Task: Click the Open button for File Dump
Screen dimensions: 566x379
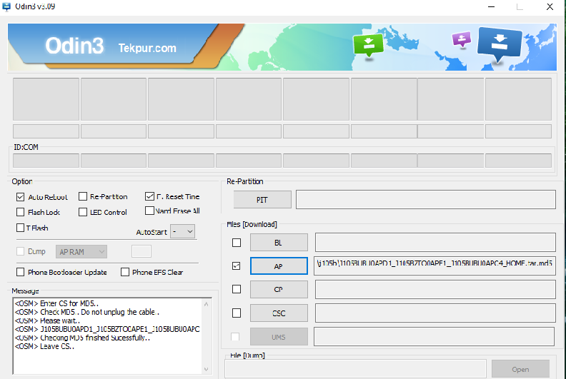Action: point(520,369)
